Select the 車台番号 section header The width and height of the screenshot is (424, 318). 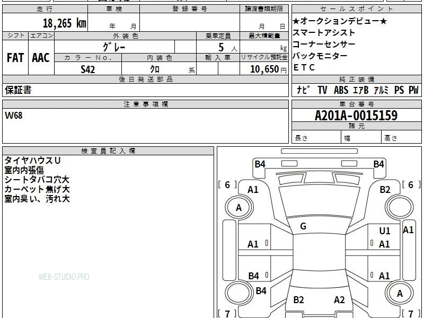click(x=357, y=104)
